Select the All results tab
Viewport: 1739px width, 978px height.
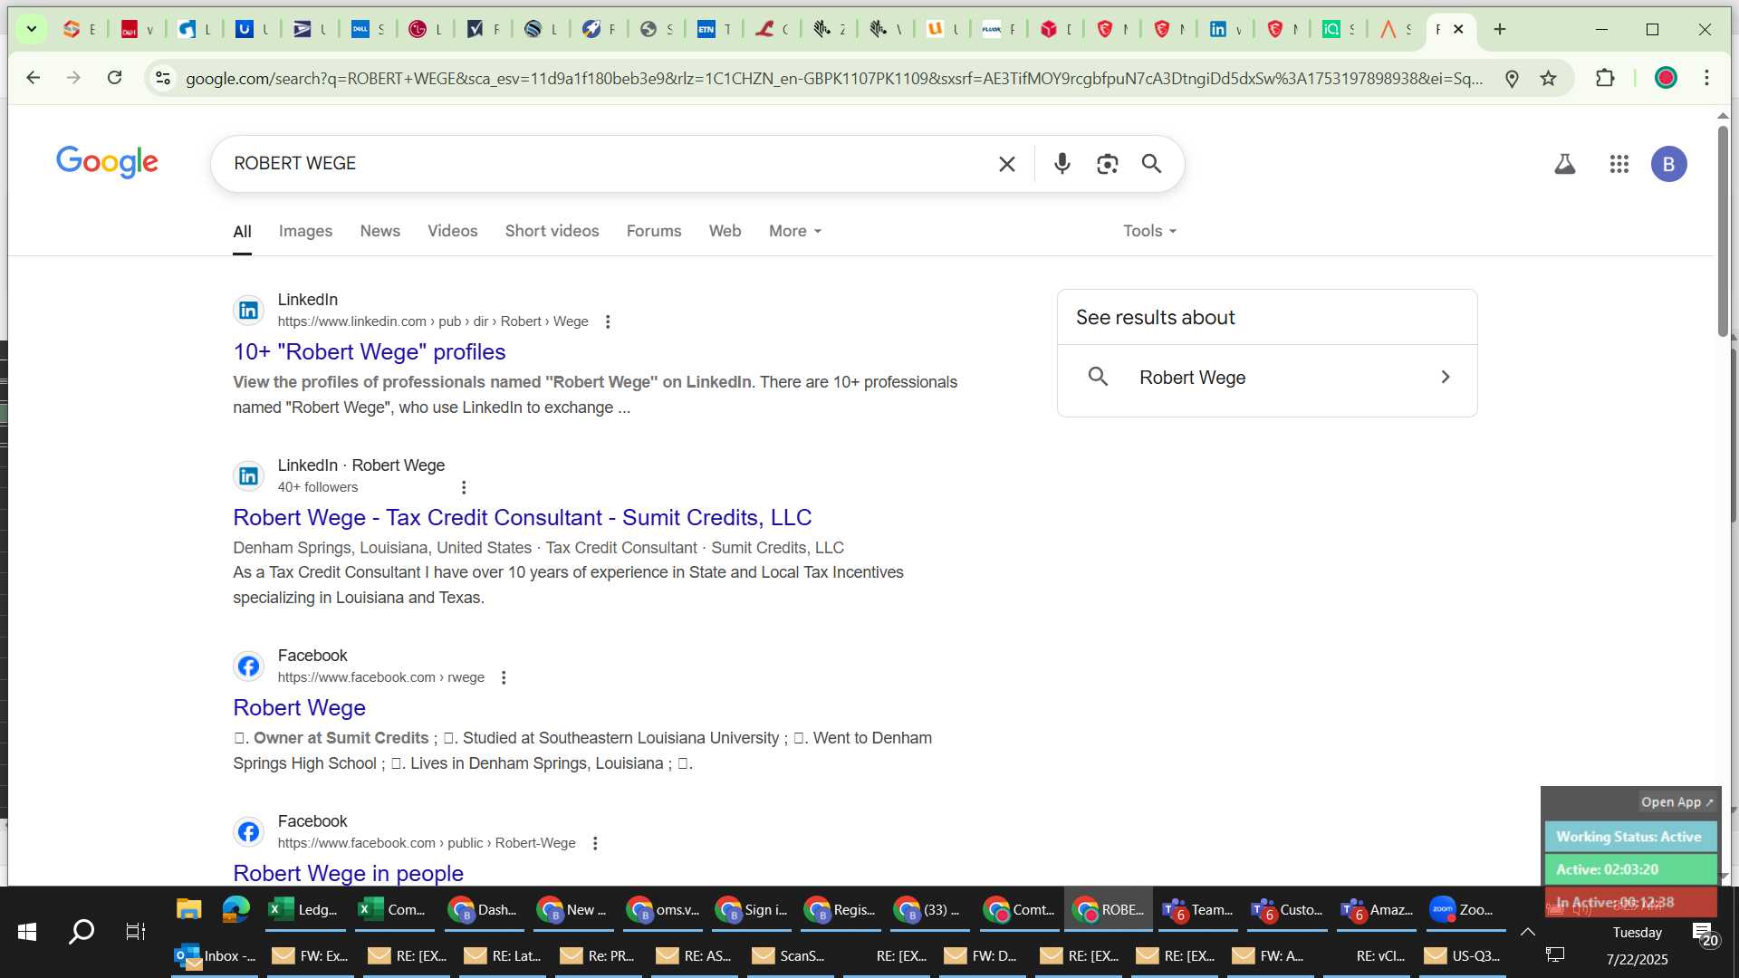pos(242,232)
